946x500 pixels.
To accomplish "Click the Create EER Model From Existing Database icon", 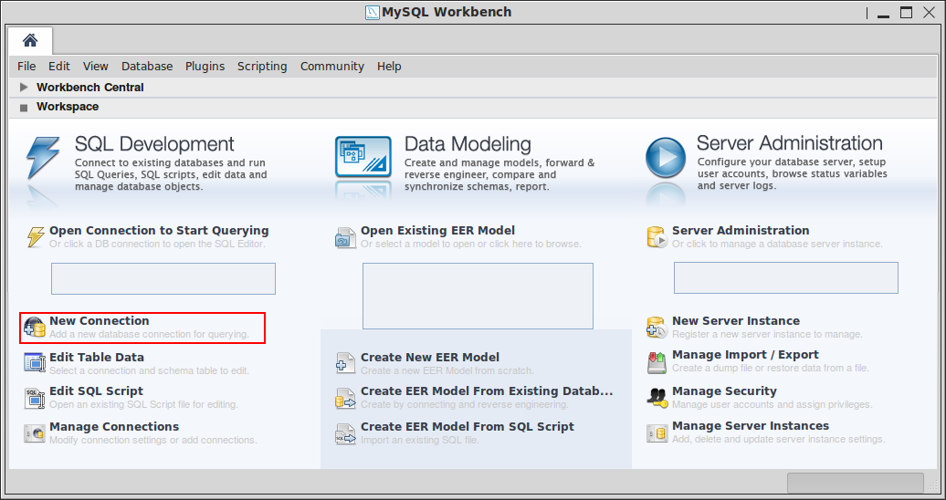I will coord(346,398).
